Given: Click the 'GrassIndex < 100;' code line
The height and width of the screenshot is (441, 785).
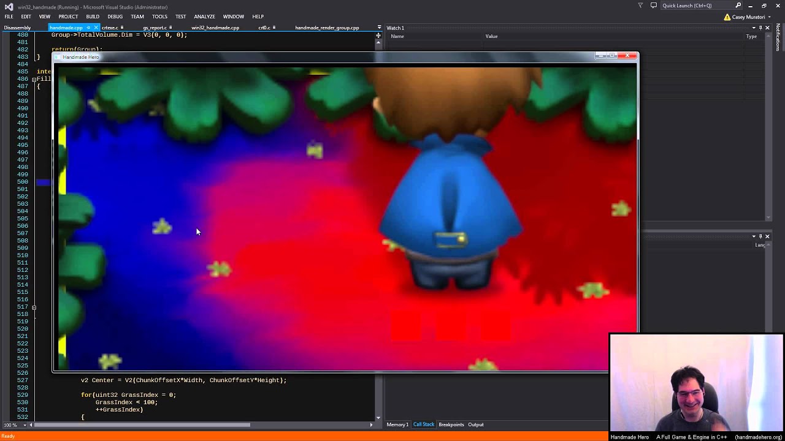Looking at the screenshot, I should click(x=126, y=402).
